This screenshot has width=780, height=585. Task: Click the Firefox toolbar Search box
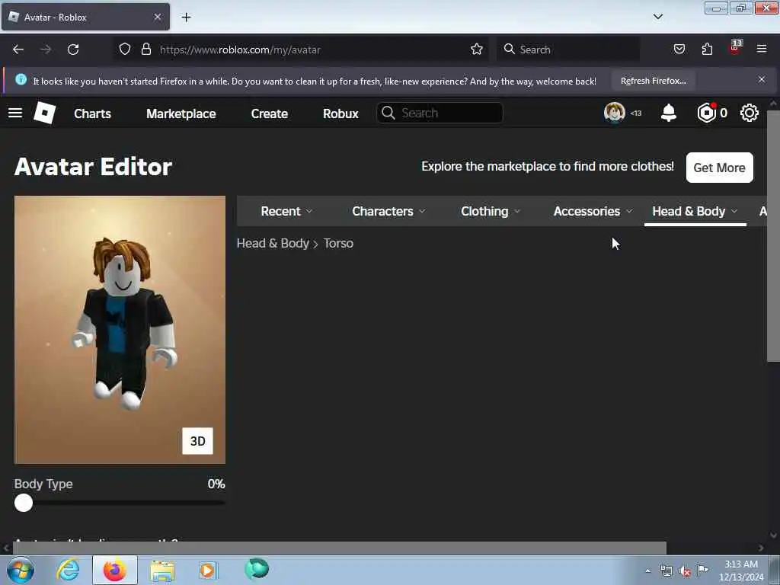568,50
